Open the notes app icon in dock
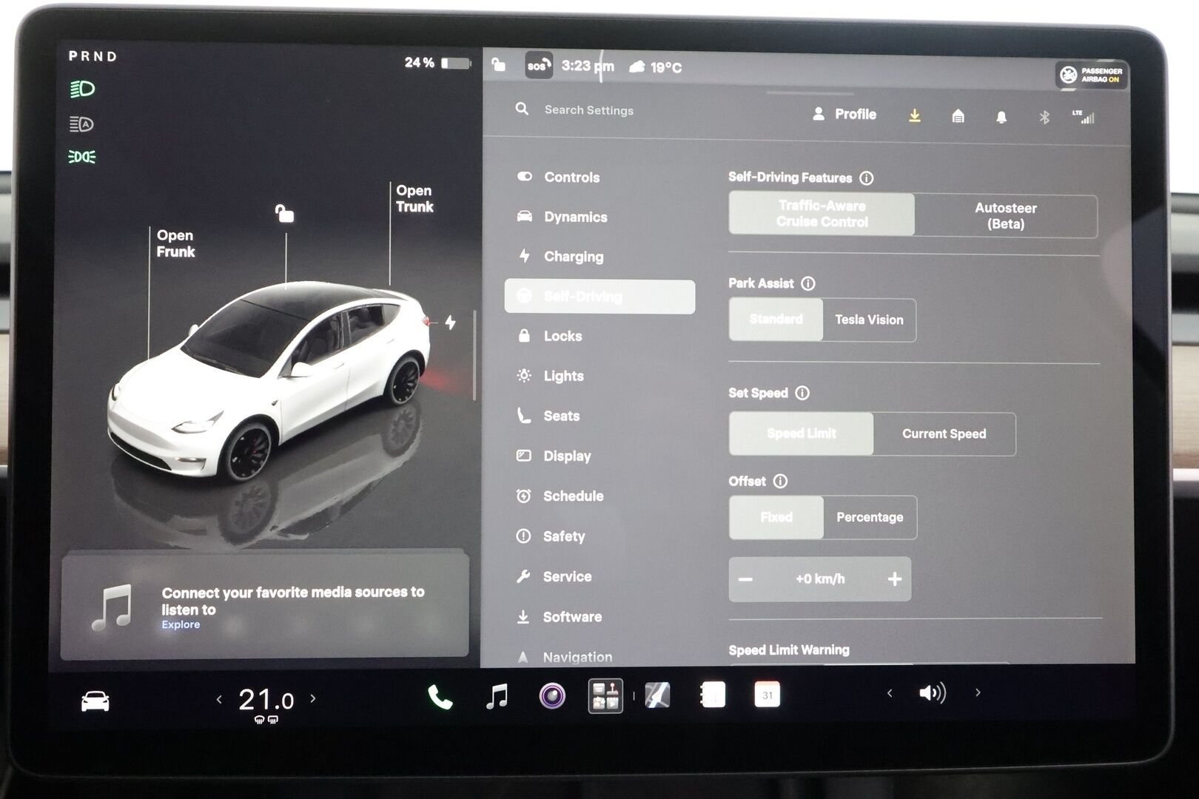1199x799 pixels. [x=713, y=695]
